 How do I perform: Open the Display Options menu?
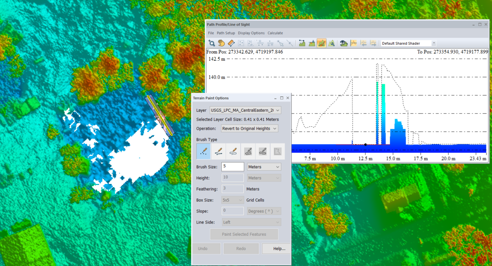click(x=251, y=33)
